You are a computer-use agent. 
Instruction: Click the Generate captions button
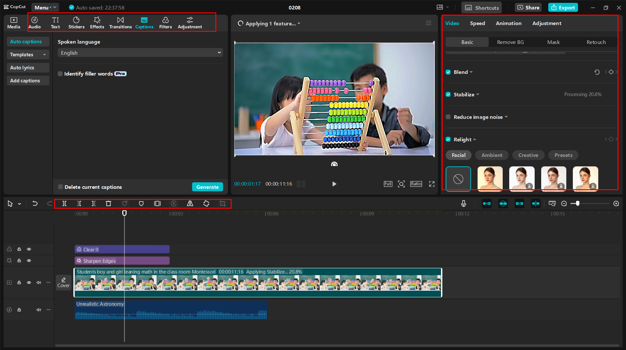[207, 187]
